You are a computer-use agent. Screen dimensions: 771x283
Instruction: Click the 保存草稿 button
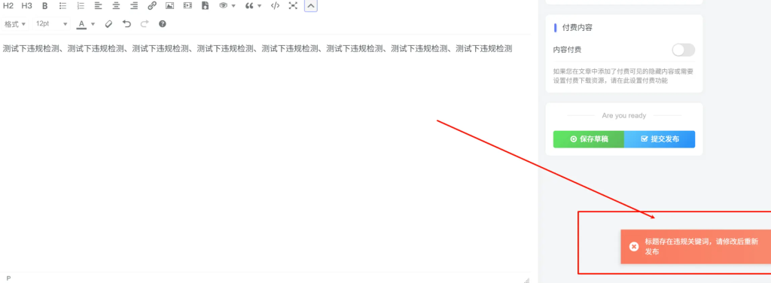[589, 139]
